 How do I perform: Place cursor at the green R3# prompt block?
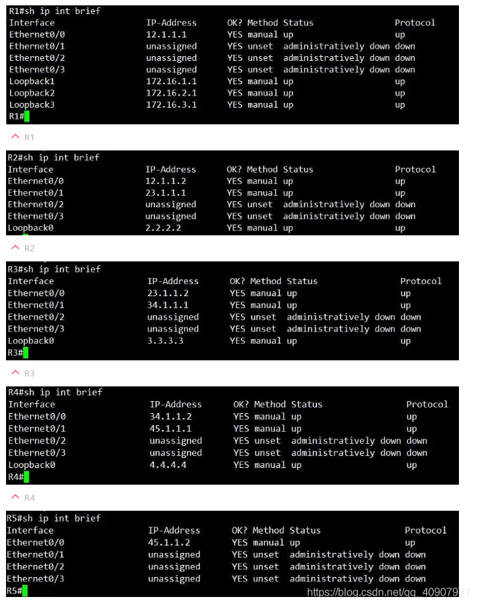click(26, 352)
